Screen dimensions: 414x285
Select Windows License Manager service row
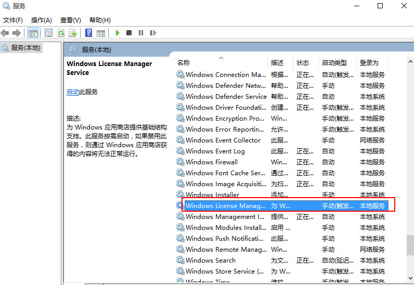(x=282, y=206)
